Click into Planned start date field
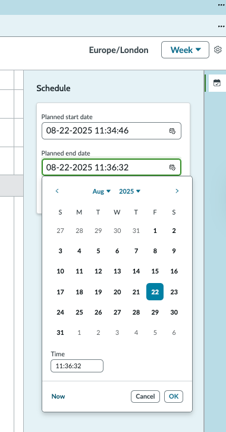226x432 pixels. pos(111,131)
